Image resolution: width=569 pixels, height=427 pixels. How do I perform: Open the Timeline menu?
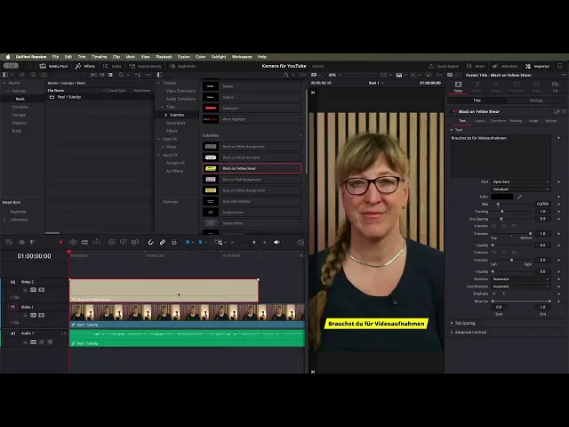99,57
